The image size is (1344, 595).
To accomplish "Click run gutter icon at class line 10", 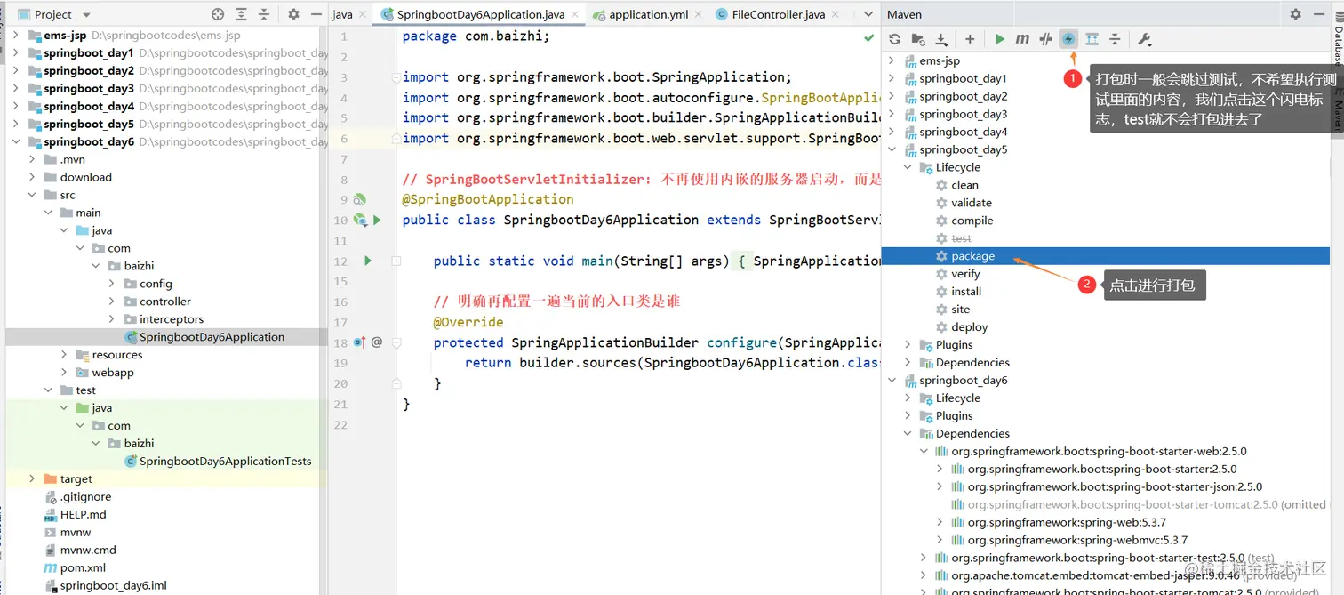I will point(377,220).
